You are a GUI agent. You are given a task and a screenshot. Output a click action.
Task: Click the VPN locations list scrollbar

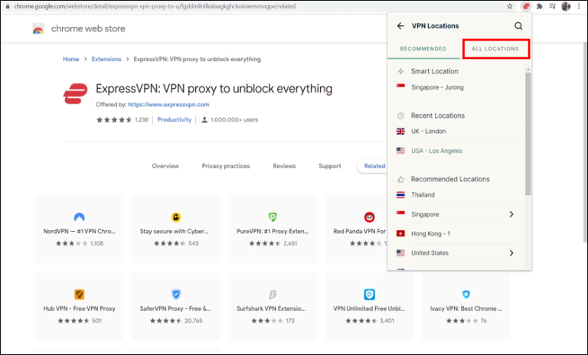point(528,130)
